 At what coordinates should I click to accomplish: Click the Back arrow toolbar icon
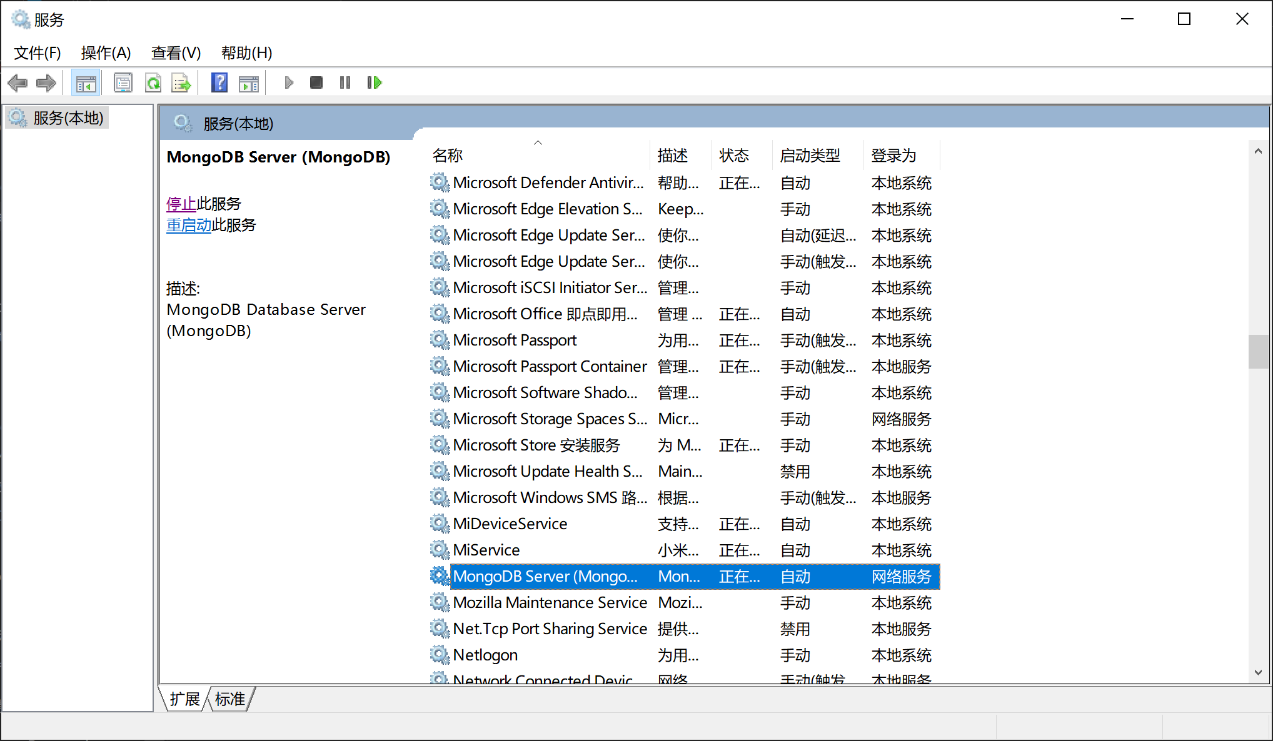tap(18, 82)
